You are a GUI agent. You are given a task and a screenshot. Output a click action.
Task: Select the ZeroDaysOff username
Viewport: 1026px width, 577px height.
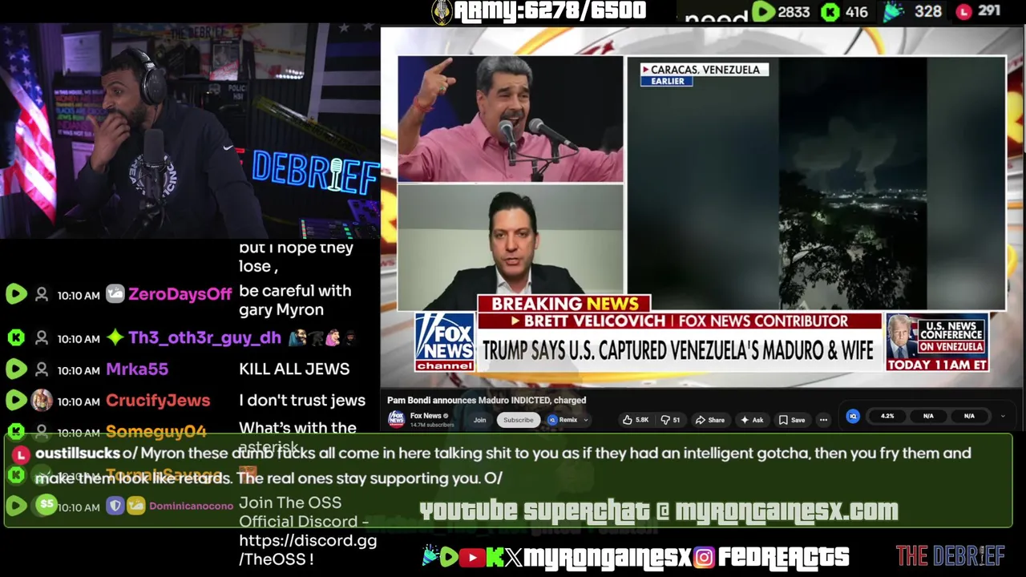click(180, 294)
